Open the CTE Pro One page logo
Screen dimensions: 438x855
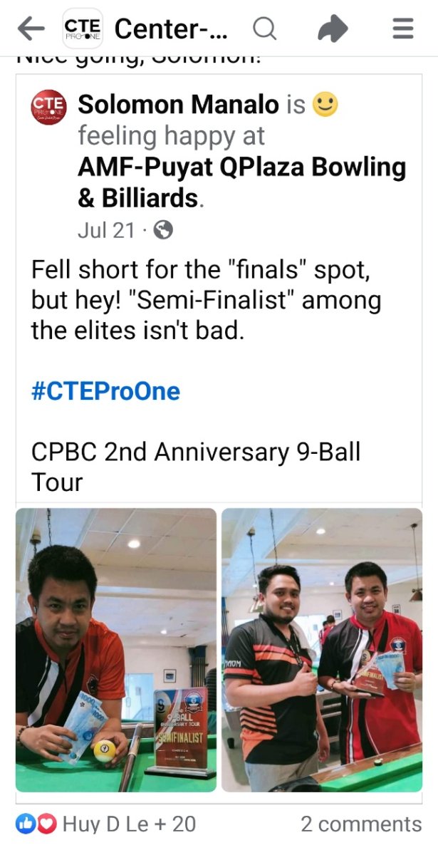83,28
